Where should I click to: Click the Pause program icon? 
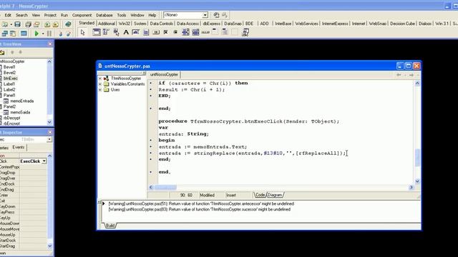point(49,34)
